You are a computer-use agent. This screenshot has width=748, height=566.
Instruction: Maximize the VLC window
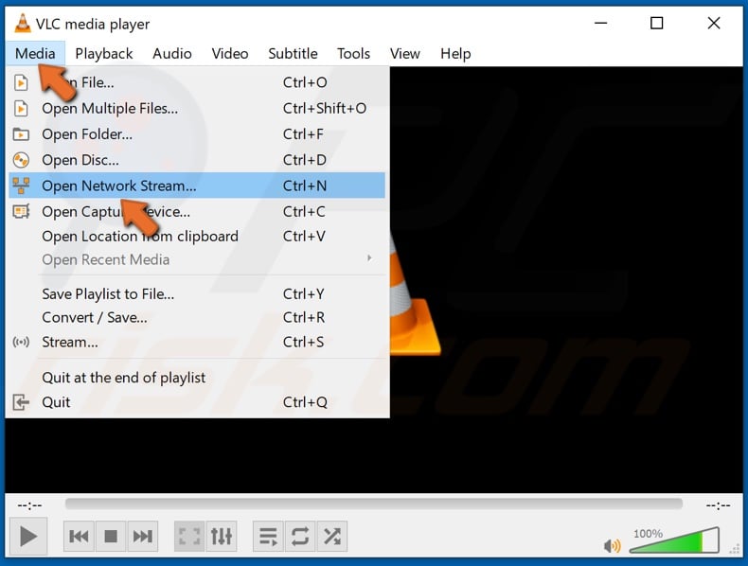[x=657, y=23]
